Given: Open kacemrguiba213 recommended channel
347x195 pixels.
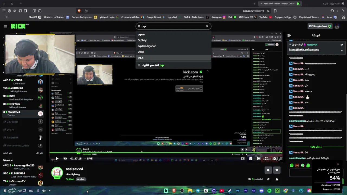Looking at the screenshot, I should 23,167.
